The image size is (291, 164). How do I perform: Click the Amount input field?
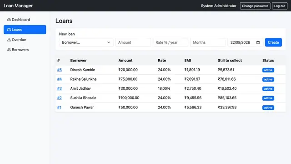point(133,42)
